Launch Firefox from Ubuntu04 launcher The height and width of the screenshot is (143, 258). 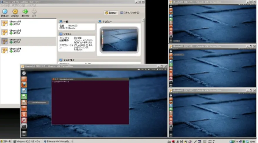pyautogui.click(x=24, y=85)
